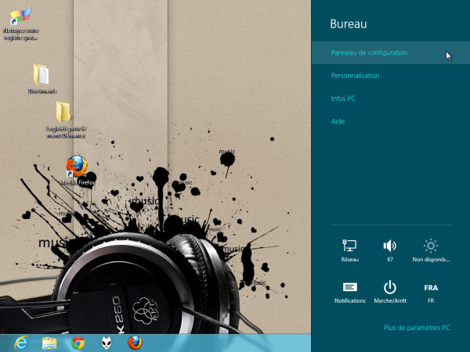Open foobar2000 alien icon in taskbar
Image resolution: width=470 pixels, height=352 pixels.
(x=107, y=342)
